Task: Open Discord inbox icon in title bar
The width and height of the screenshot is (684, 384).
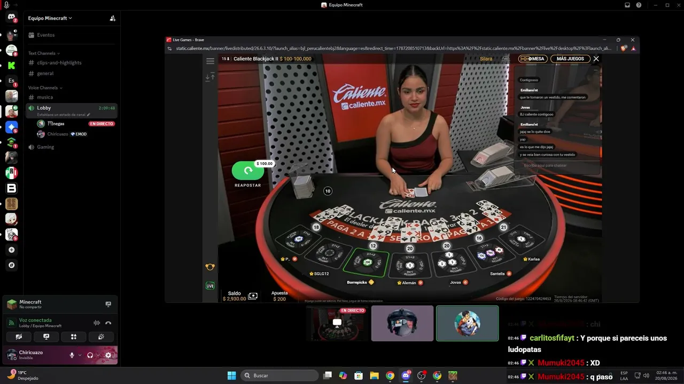Action: click(627, 5)
